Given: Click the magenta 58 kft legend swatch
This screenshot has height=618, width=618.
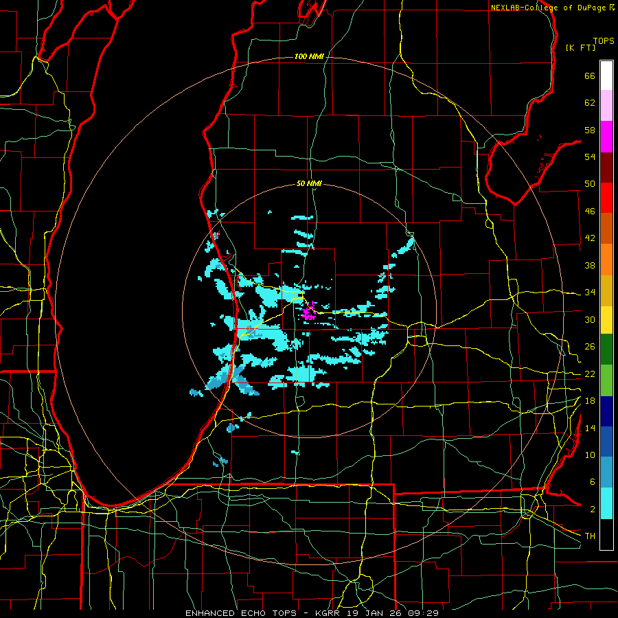Looking at the screenshot, I should (x=606, y=137).
